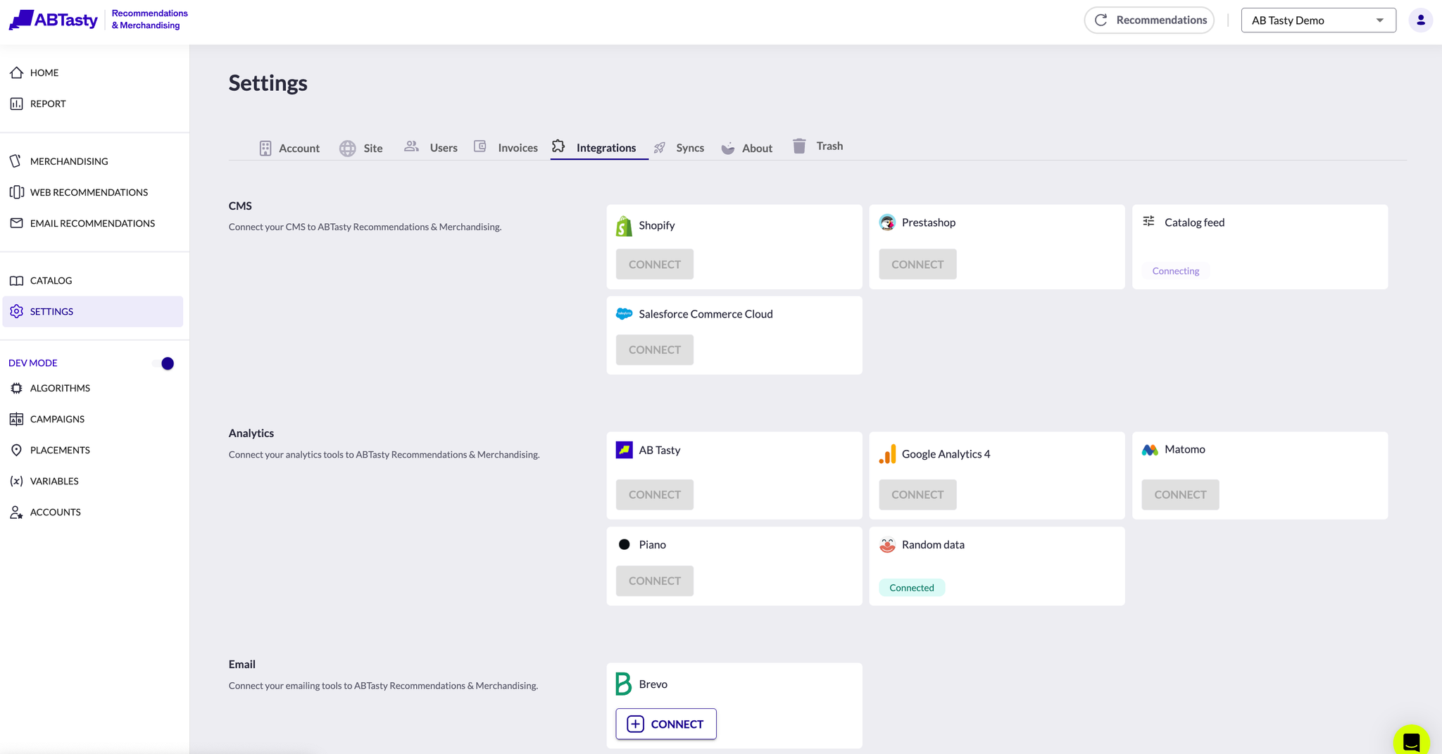Image resolution: width=1442 pixels, height=754 pixels.
Task: Click the user profile avatar icon
Action: [1420, 20]
